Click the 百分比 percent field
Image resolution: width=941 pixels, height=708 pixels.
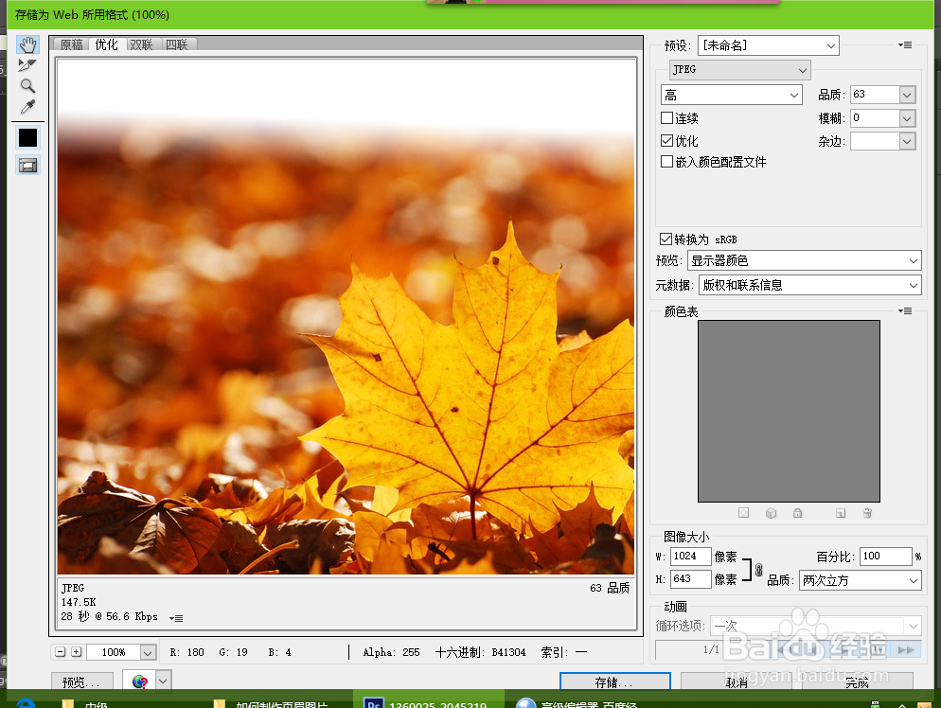pyautogui.click(x=886, y=557)
